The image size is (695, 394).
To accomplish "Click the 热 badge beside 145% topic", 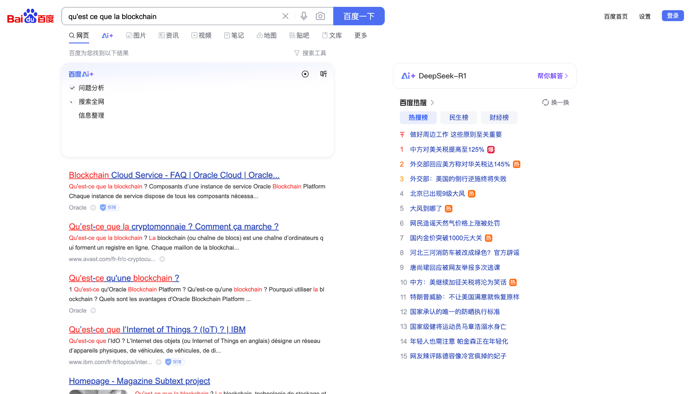I will pos(516,164).
